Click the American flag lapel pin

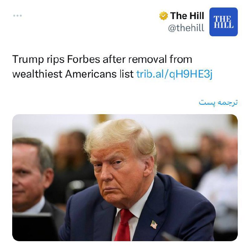(x=154, y=225)
